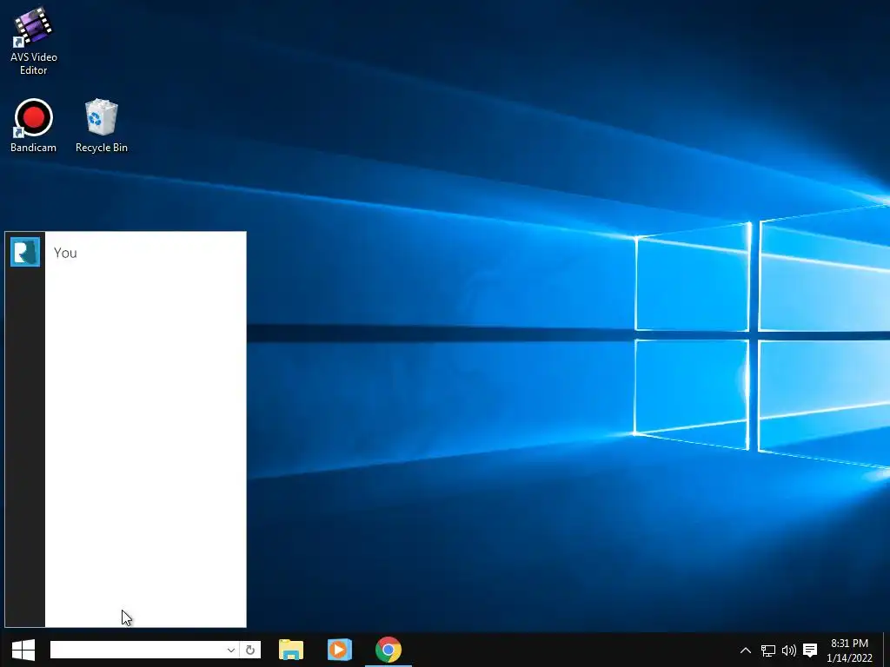This screenshot has height=667, width=890.
Task: Launch the media player taskbar icon
Action: point(340,650)
